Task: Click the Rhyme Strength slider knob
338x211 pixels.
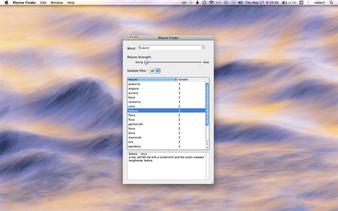Action: pyautogui.click(x=146, y=62)
